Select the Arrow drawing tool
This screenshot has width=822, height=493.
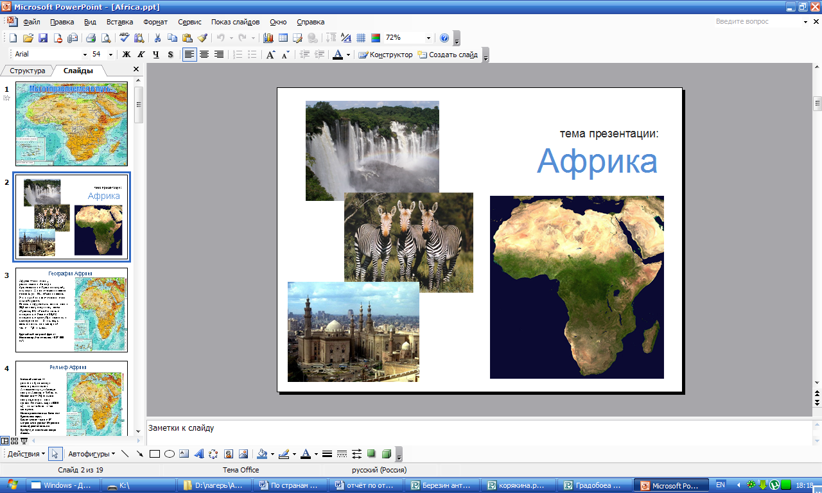[140, 454]
